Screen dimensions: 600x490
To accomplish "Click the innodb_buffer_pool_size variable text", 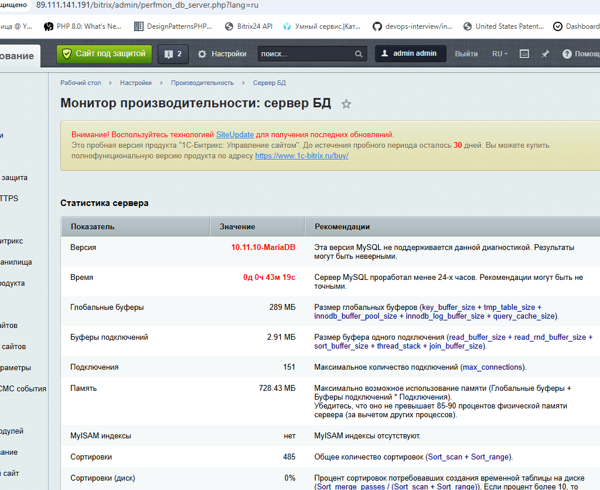I will (356, 316).
